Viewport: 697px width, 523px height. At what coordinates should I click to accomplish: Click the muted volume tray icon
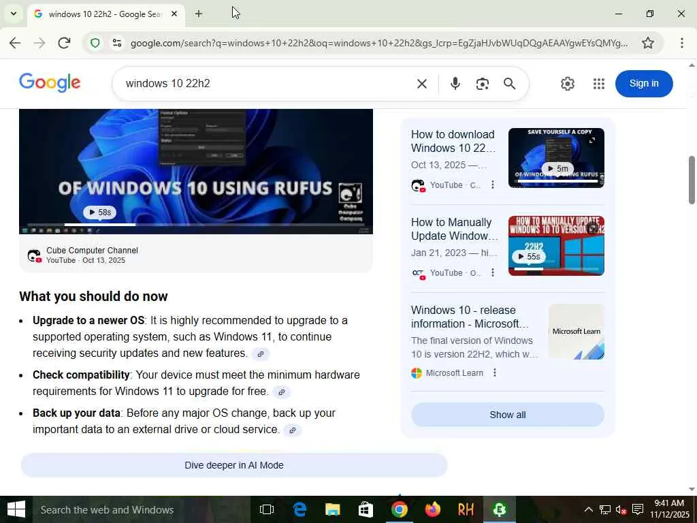[x=621, y=509]
